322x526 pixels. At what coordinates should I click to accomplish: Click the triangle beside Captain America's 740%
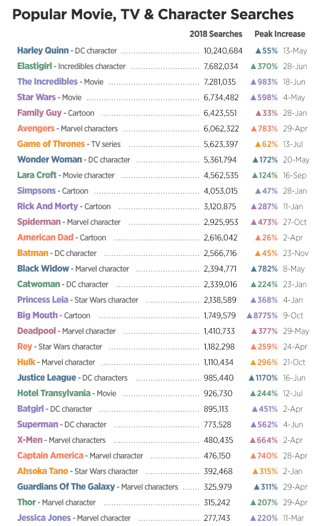pyautogui.click(x=253, y=456)
